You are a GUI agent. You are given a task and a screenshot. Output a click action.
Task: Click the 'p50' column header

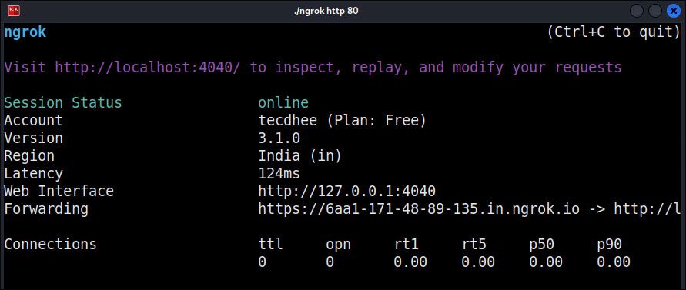(541, 245)
